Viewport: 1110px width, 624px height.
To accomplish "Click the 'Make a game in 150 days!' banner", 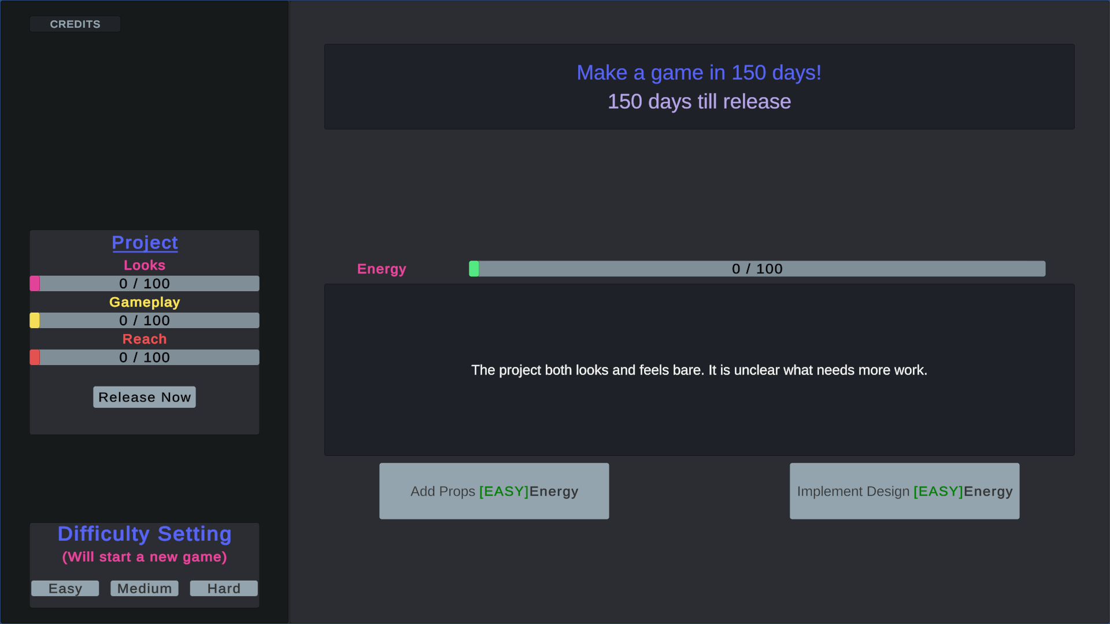I will tap(698, 73).
